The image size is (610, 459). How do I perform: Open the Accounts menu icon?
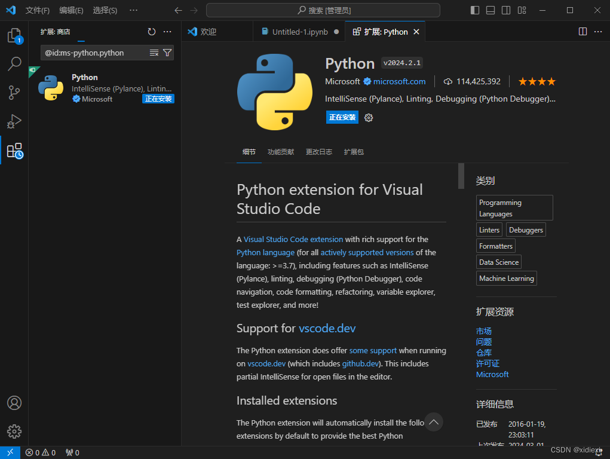pyautogui.click(x=14, y=403)
